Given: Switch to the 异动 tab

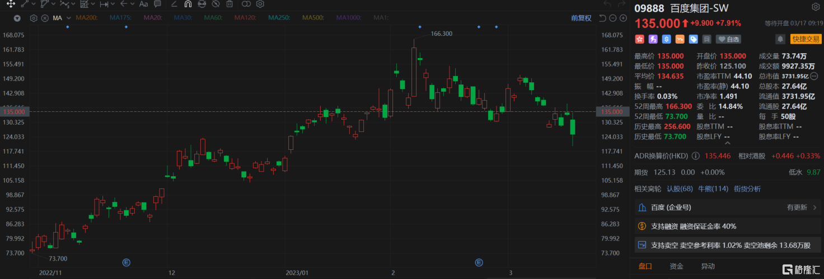Looking at the screenshot, I should 708,267.
